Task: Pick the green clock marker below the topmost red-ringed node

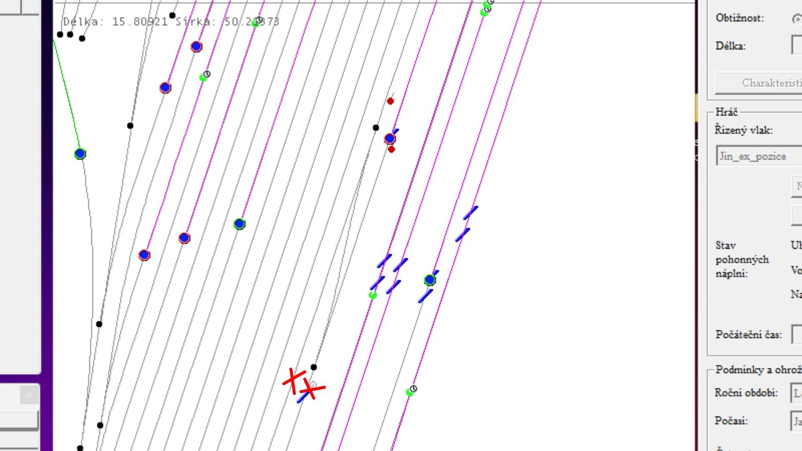Action: point(204,76)
